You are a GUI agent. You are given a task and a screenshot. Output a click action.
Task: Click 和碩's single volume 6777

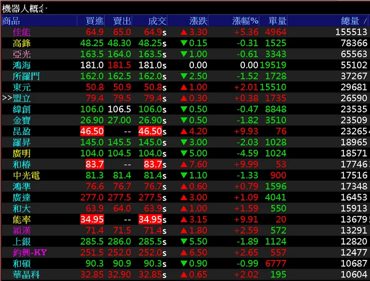click(x=276, y=263)
